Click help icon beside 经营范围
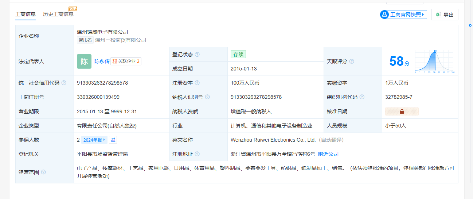Screen dimensions: 473x199 pos(43,172)
